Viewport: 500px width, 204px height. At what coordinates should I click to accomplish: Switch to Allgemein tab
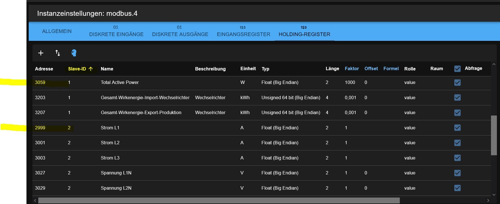[x=57, y=31]
